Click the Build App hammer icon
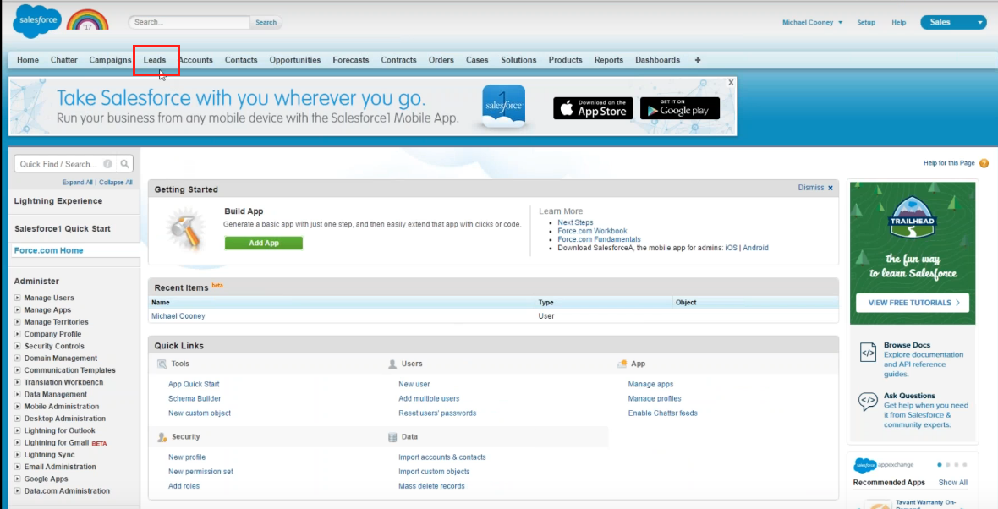 (x=185, y=228)
